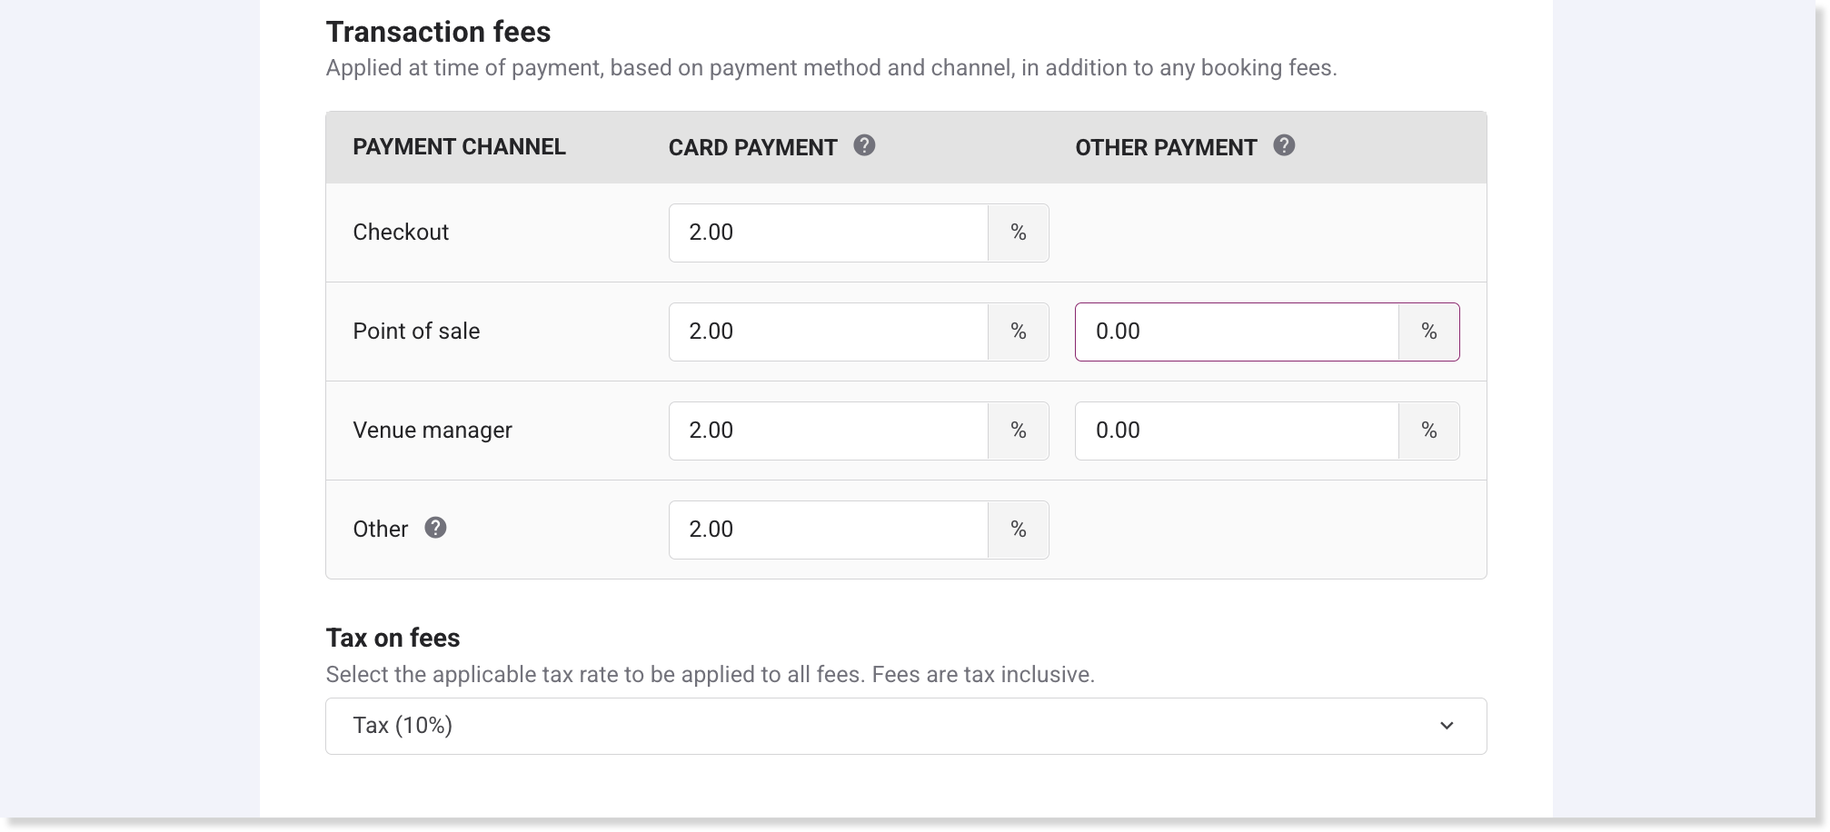
Task: Click the Payment Channel column header
Action: click(459, 147)
